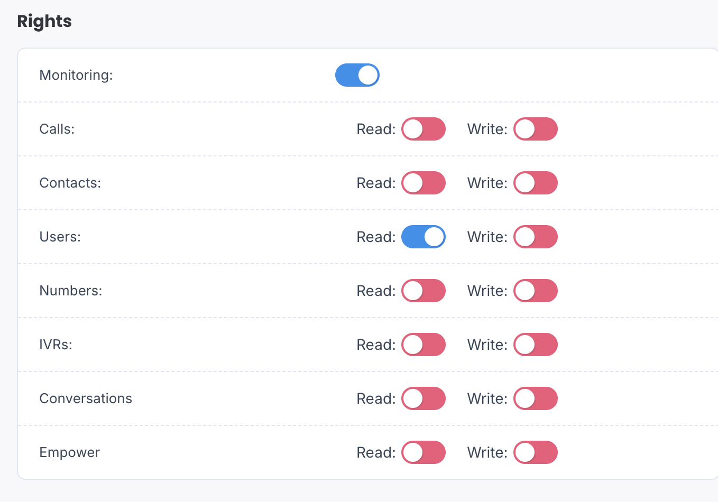The image size is (718, 502).
Task: Click the Rights section heading
Action: point(44,21)
